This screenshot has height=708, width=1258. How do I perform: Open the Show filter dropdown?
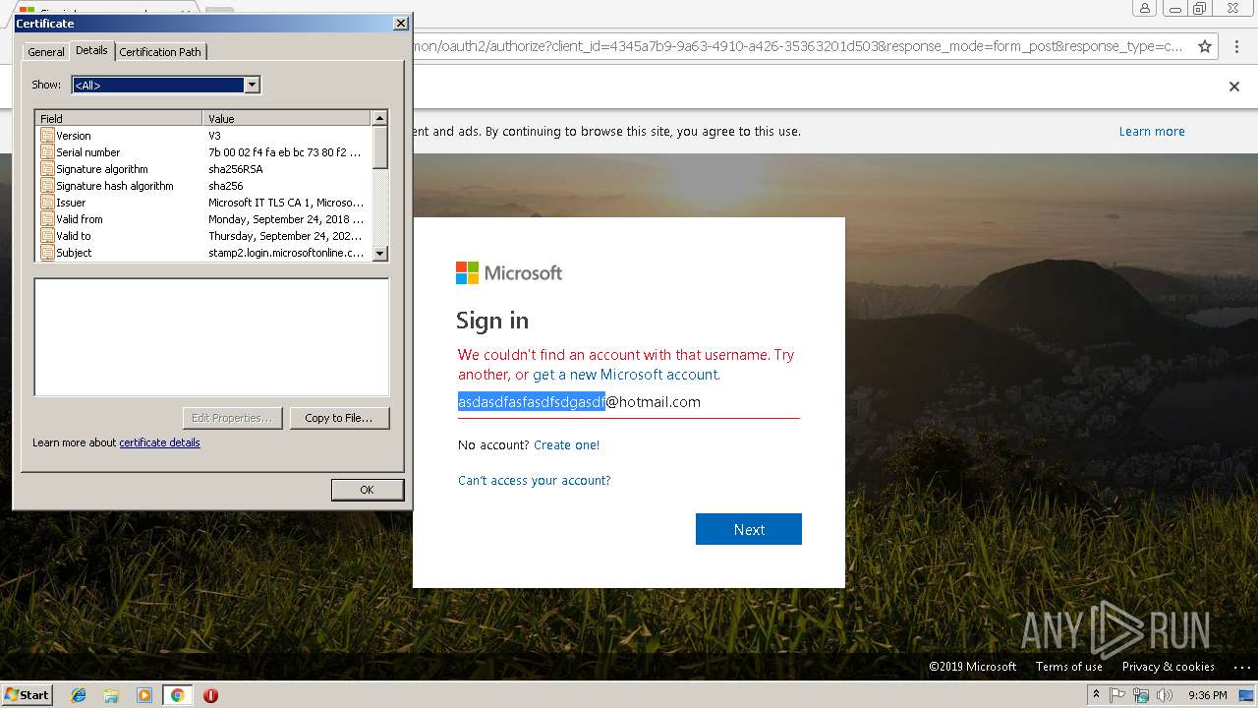click(252, 86)
